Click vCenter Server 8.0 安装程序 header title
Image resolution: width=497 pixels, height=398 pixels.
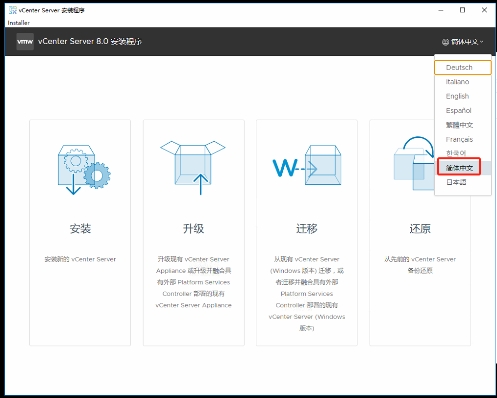click(x=90, y=42)
